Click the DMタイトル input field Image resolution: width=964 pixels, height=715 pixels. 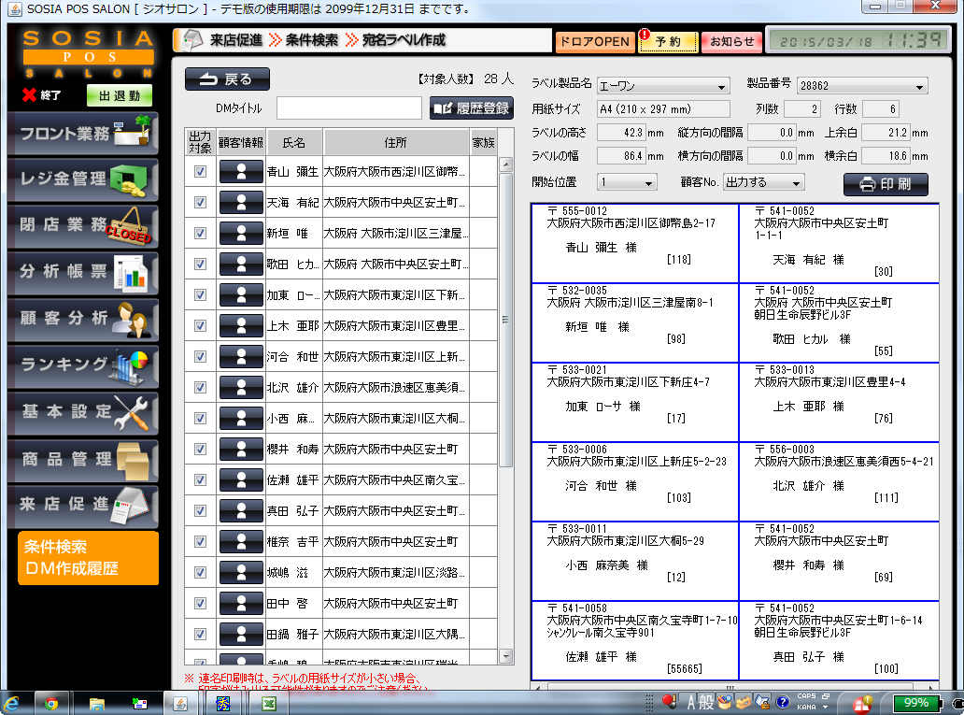coord(348,108)
